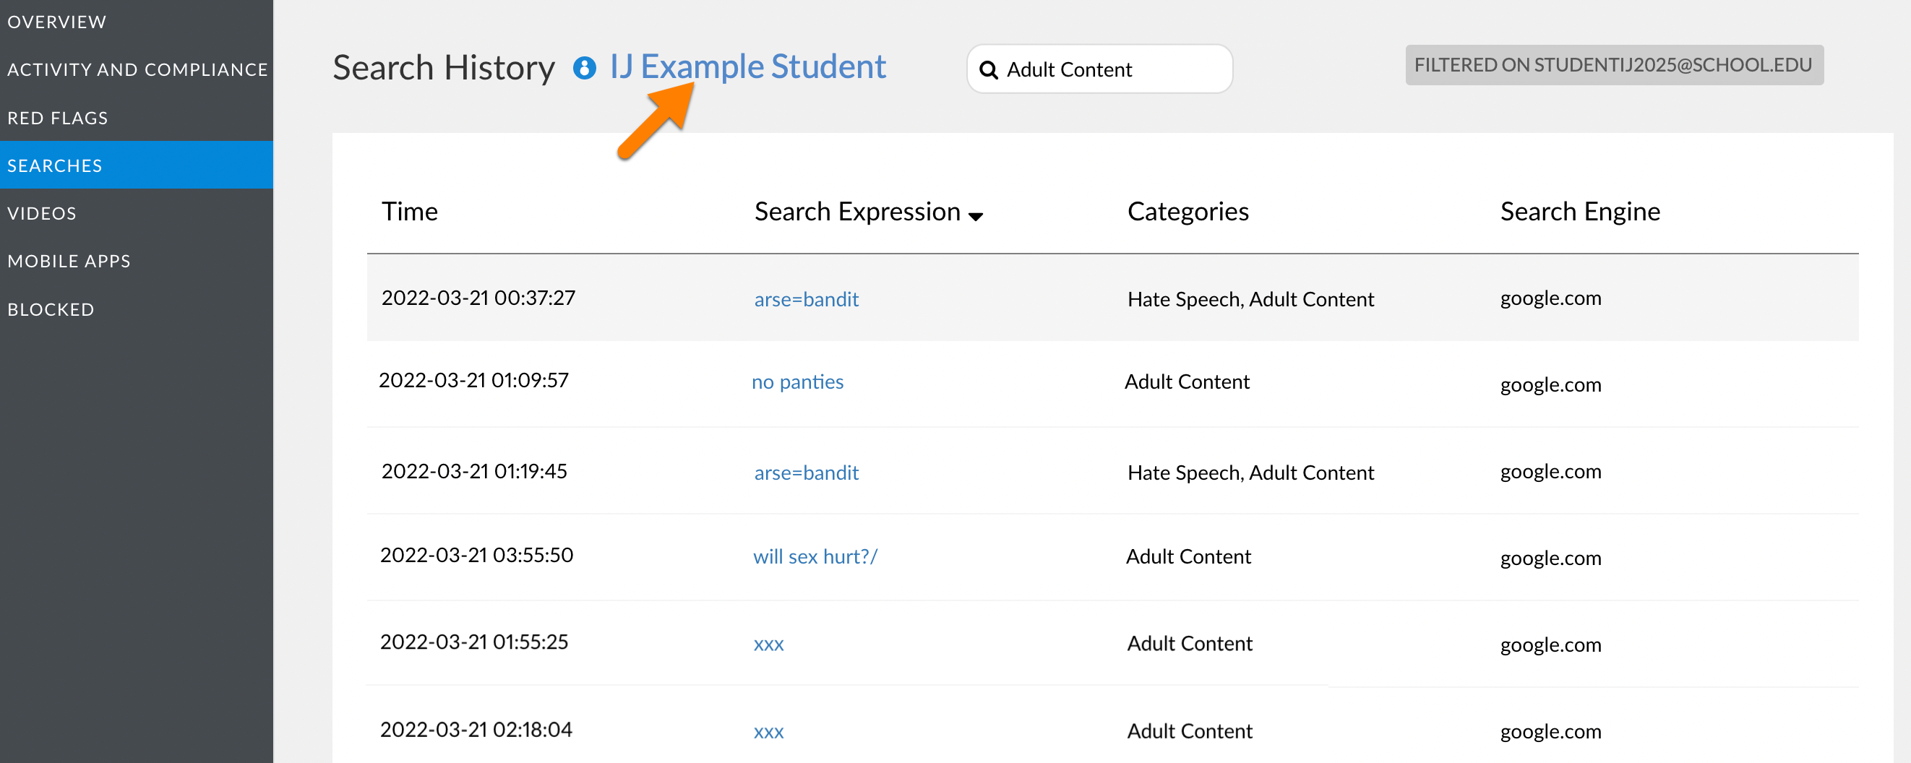
Task: Sort by the Time column header
Action: click(410, 211)
